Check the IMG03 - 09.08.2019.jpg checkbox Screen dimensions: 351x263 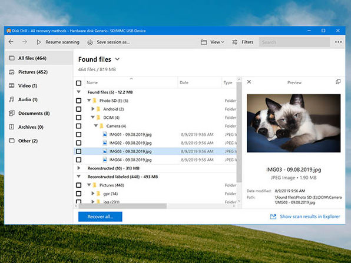coord(78,151)
